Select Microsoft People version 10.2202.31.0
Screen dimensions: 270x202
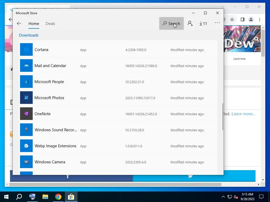[x=134, y=82]
